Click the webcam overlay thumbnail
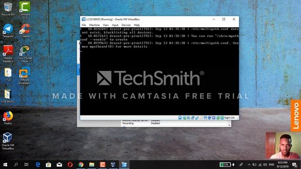This screenshot has width=301, height=169. click(x=283, y=146)
